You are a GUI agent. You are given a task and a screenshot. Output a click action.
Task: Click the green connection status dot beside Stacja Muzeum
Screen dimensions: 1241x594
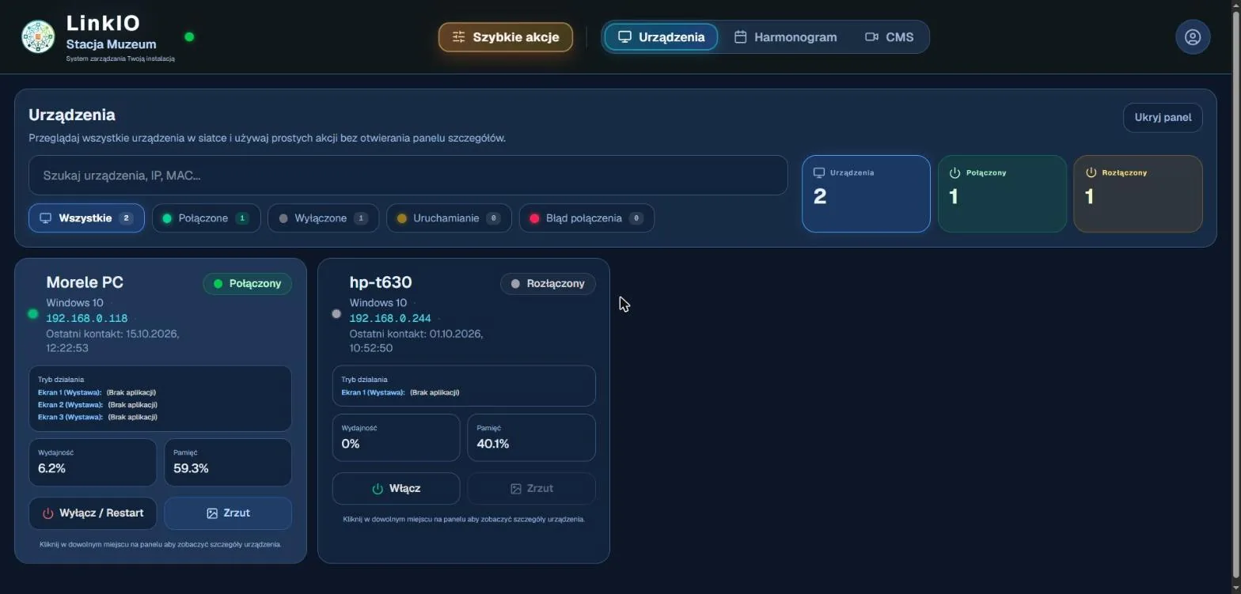(x=189, y=36)
